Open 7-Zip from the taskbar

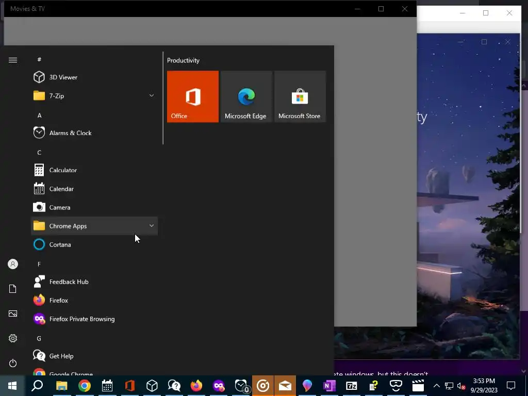point(352,386)
